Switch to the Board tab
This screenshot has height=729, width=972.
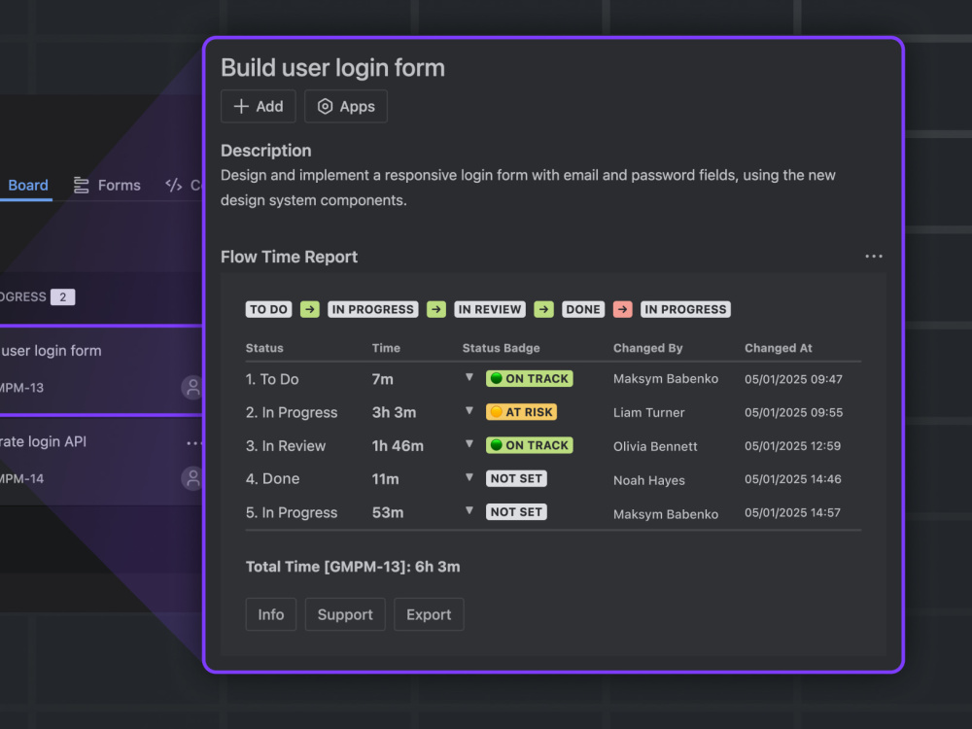[x=28, y=186]
